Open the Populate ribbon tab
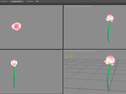Screen dimensions: 126x94 [30, 2]
